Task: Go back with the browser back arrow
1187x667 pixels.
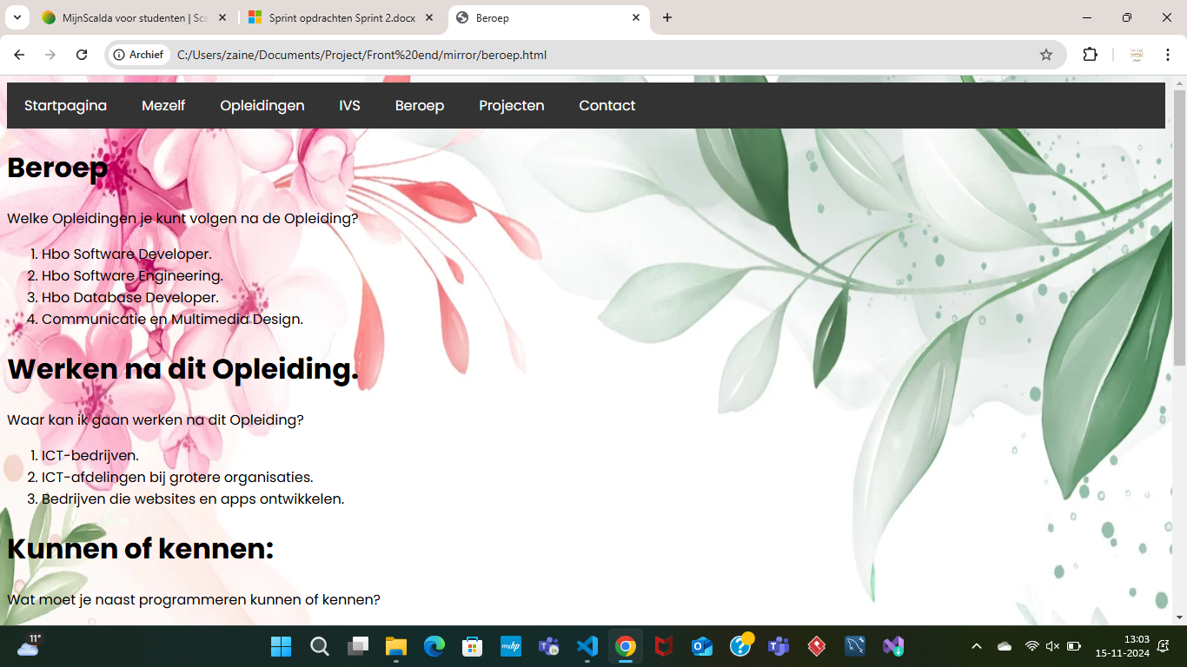Action: (20, 55)
